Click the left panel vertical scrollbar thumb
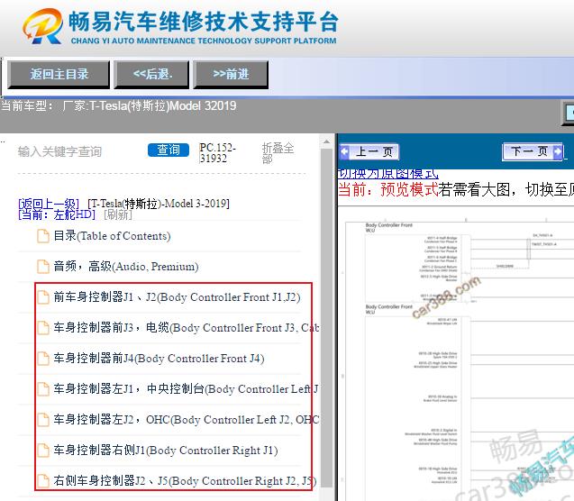Viewport: 574px width, 501px height. click(x=326, y=318)
